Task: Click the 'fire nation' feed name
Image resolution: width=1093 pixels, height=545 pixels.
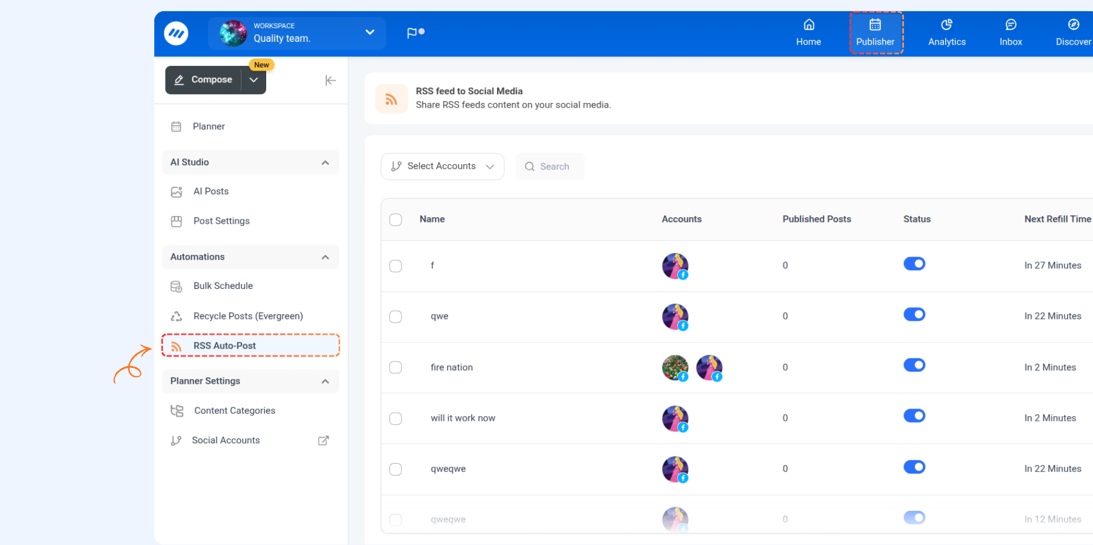Action: coord(452,367)
